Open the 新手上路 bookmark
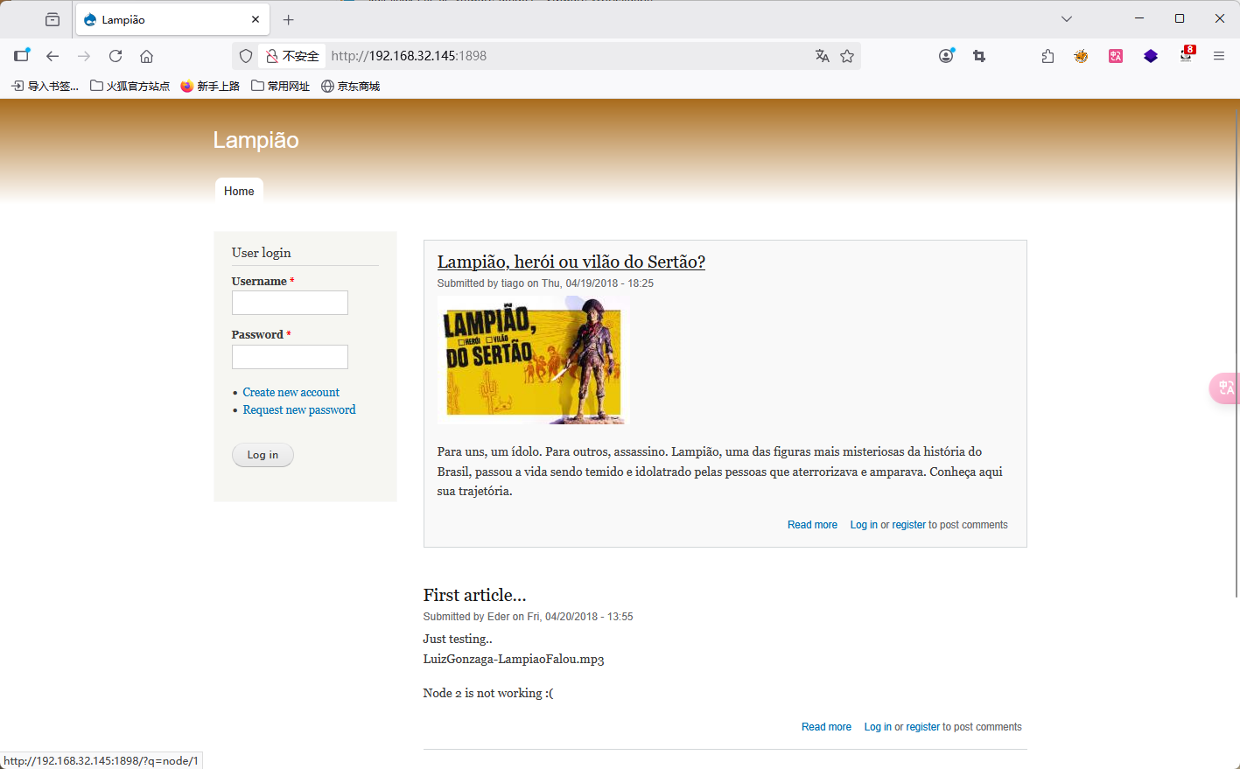Viewport: 1240px width, 769px height. coord(210,86)
